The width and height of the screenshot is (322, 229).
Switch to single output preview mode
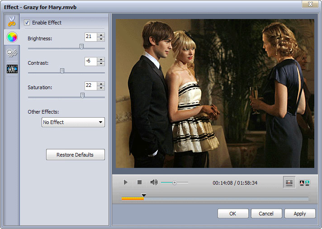(x=289, y=182)
